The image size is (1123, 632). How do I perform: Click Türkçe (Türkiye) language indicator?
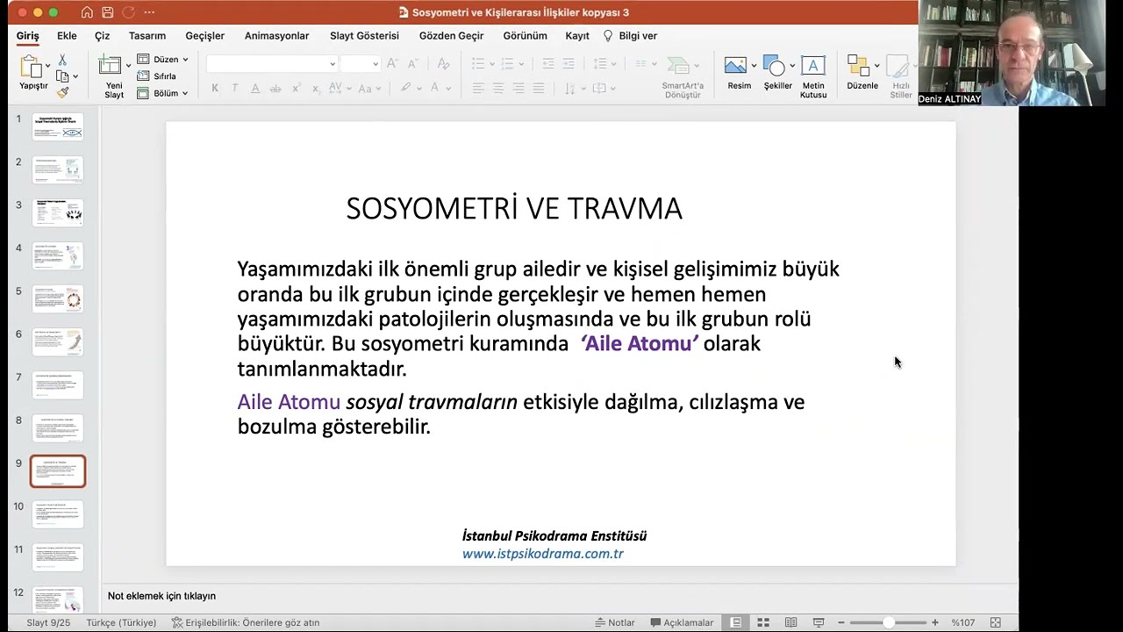[121, 622]
